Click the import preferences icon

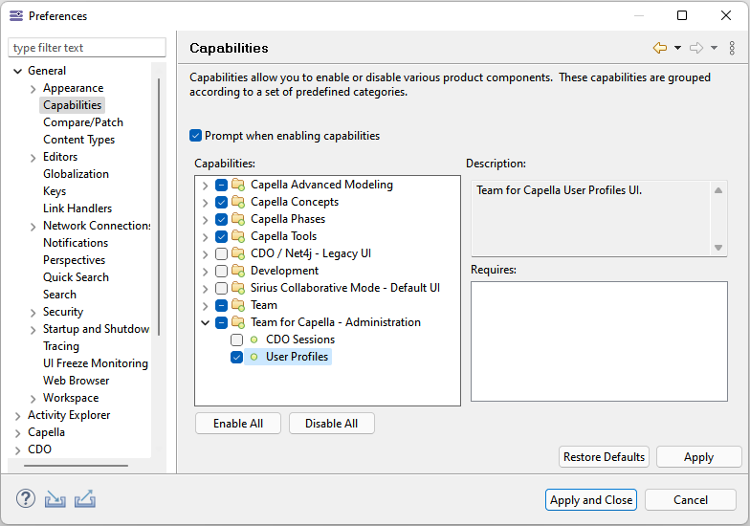point(55,499)
